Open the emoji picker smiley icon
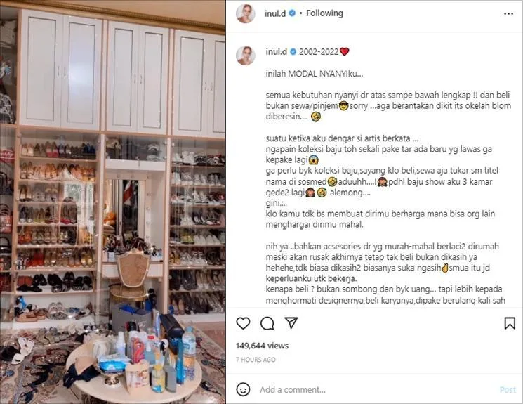The width and height of the screenshot is (523, 404). coord(243,389)
